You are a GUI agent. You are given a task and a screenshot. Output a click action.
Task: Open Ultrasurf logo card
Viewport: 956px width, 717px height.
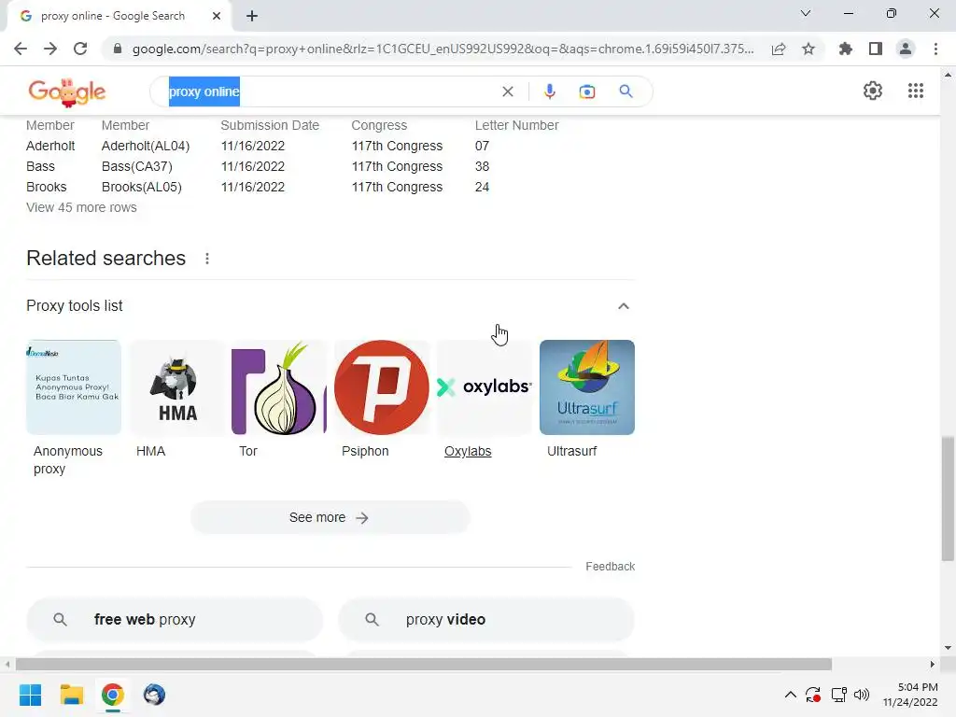pos(587,387)
